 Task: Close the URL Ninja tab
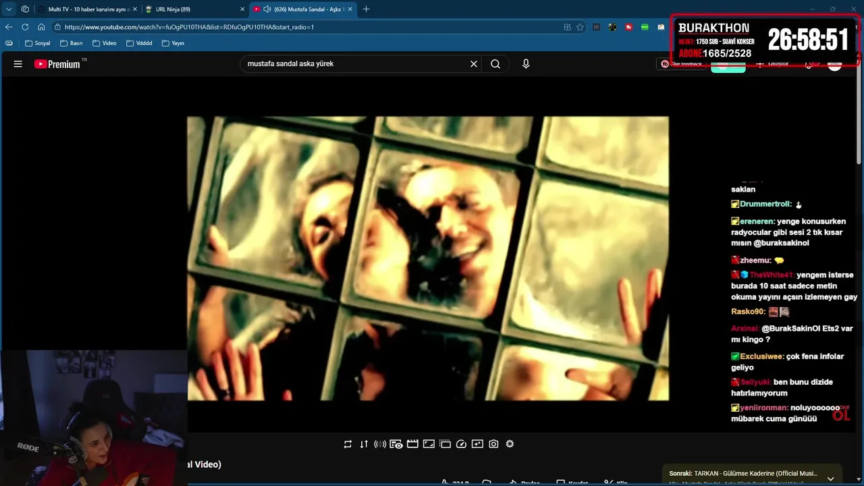(x=242, y=9)
